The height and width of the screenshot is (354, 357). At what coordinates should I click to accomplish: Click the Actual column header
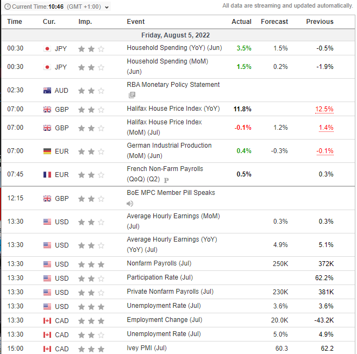pos(241,22)
